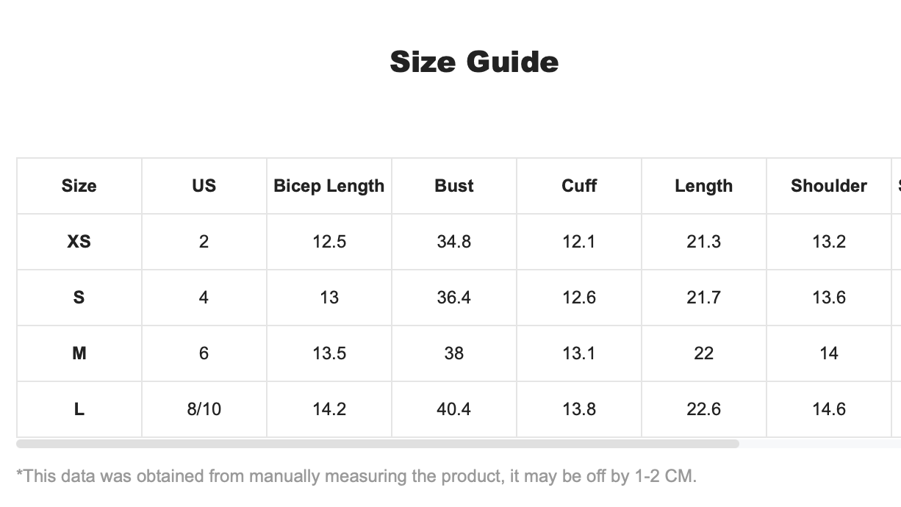This screenshot has height=507, width=901.
Task: Click the Size Guide heading
Action: [x=474, y=62]
